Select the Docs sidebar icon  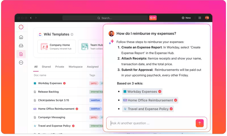point(21,54)
